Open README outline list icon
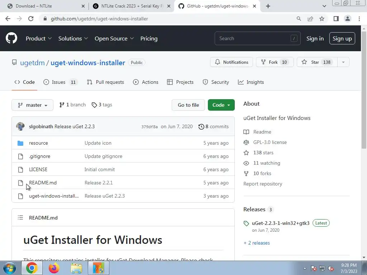367x275 pixels. tap(20, 217)
